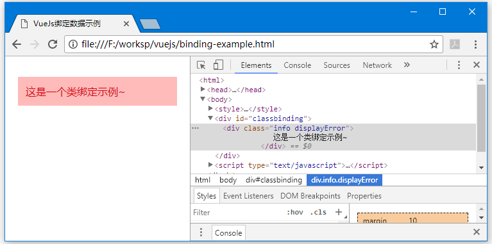Select the Console drawer tab
Image resolution: width=492 pixels, height=244 pixels.
[x=228, y=232]
